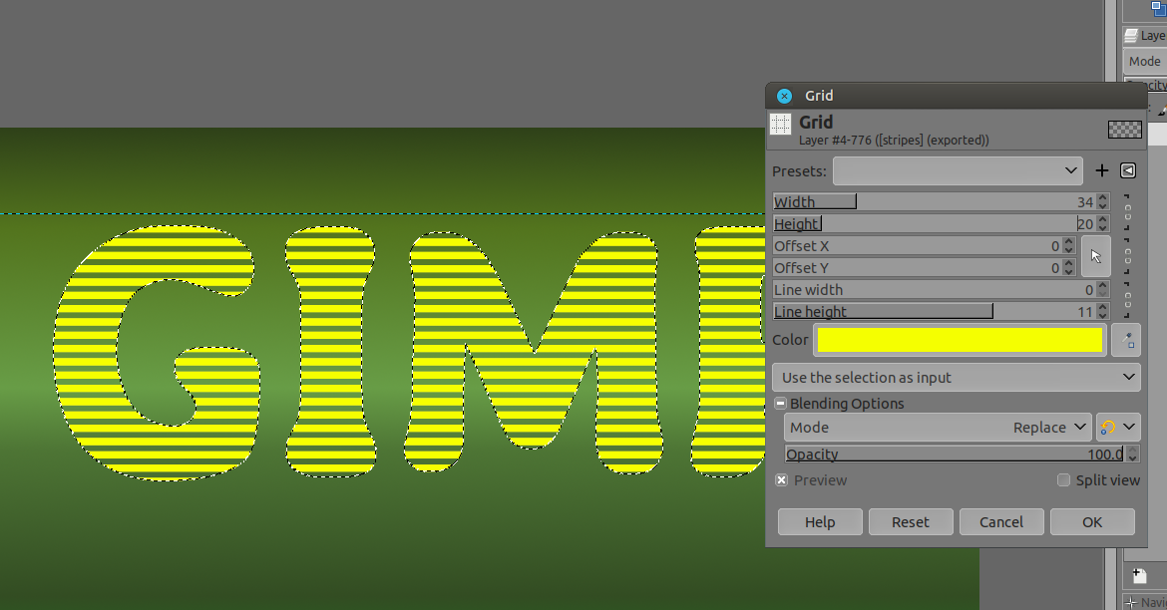
Task: Open 'Use the selection as input' dropdown
Action: (x=957, y=377)
